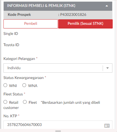This screenshot has height=132, width=117.
Task: Open the Individu customer category dropdown
Action: (x=58, y=68)
